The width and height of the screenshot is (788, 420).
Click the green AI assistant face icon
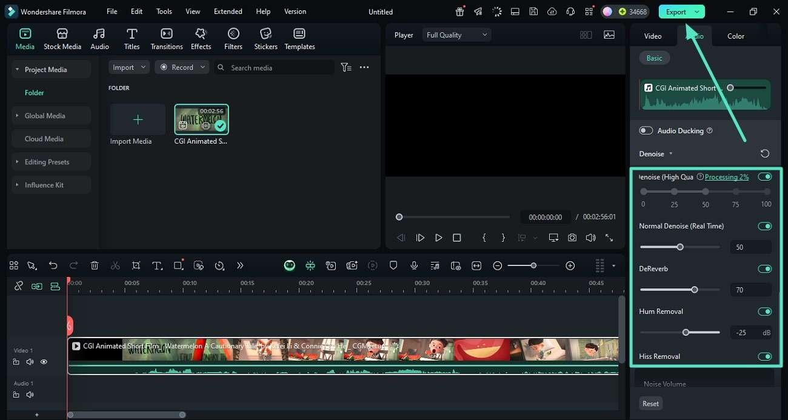[290, 265]
